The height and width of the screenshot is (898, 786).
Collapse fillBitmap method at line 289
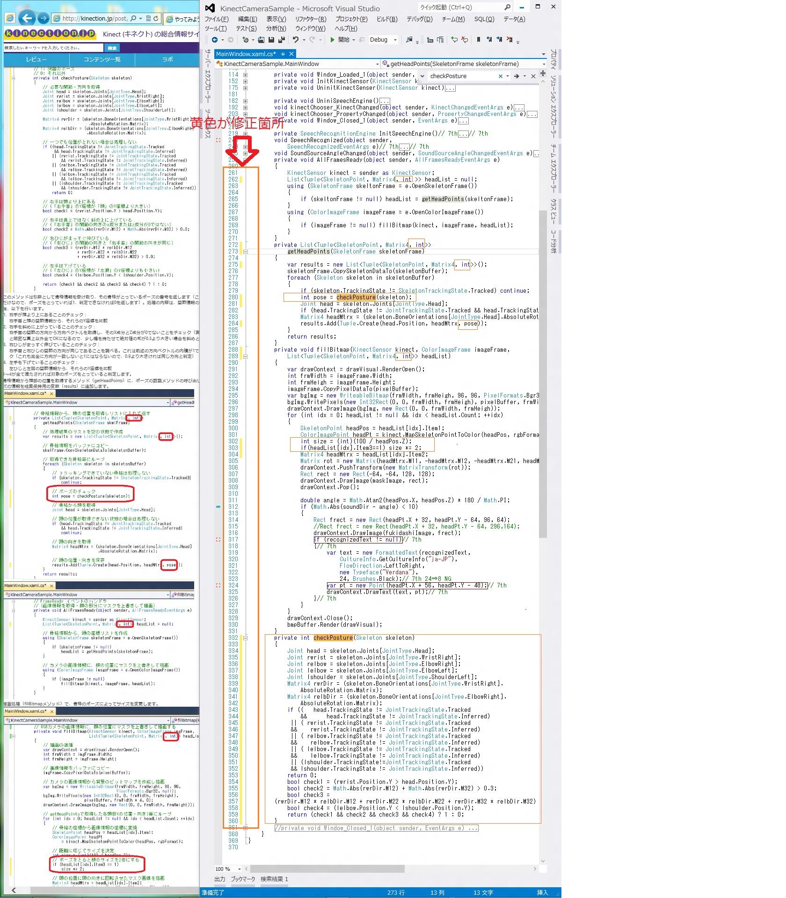(245, 356)
